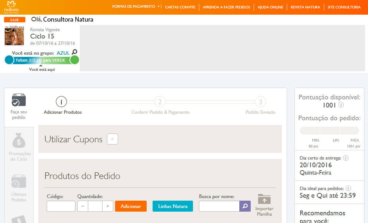This screenshot has height=223, width=368.
Task: Open Faça seu pedido box icon
Action: pyautogui.click(x=19, y=100)
